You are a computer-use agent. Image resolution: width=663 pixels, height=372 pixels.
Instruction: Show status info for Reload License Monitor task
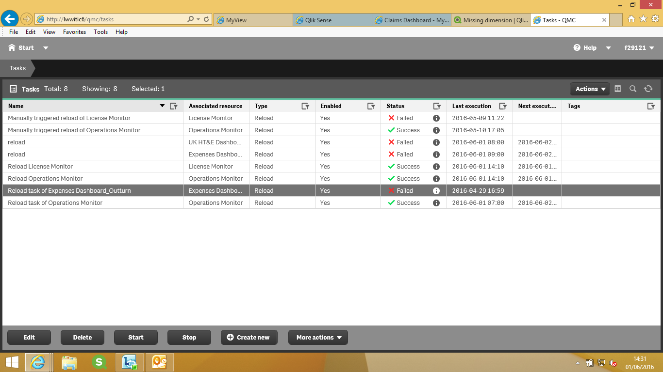pyautogui.click(x=436, y=167)
